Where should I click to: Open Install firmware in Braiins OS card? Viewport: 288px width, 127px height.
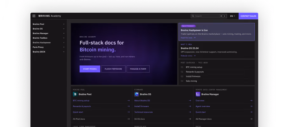141,106
